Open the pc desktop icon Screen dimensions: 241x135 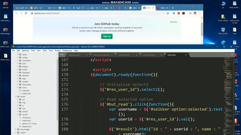click(x=223, y=5)
